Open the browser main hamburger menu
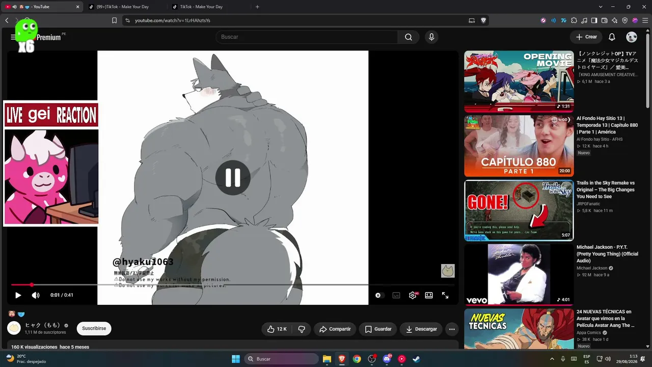The image size is (652, 367). tap(644, 20)
